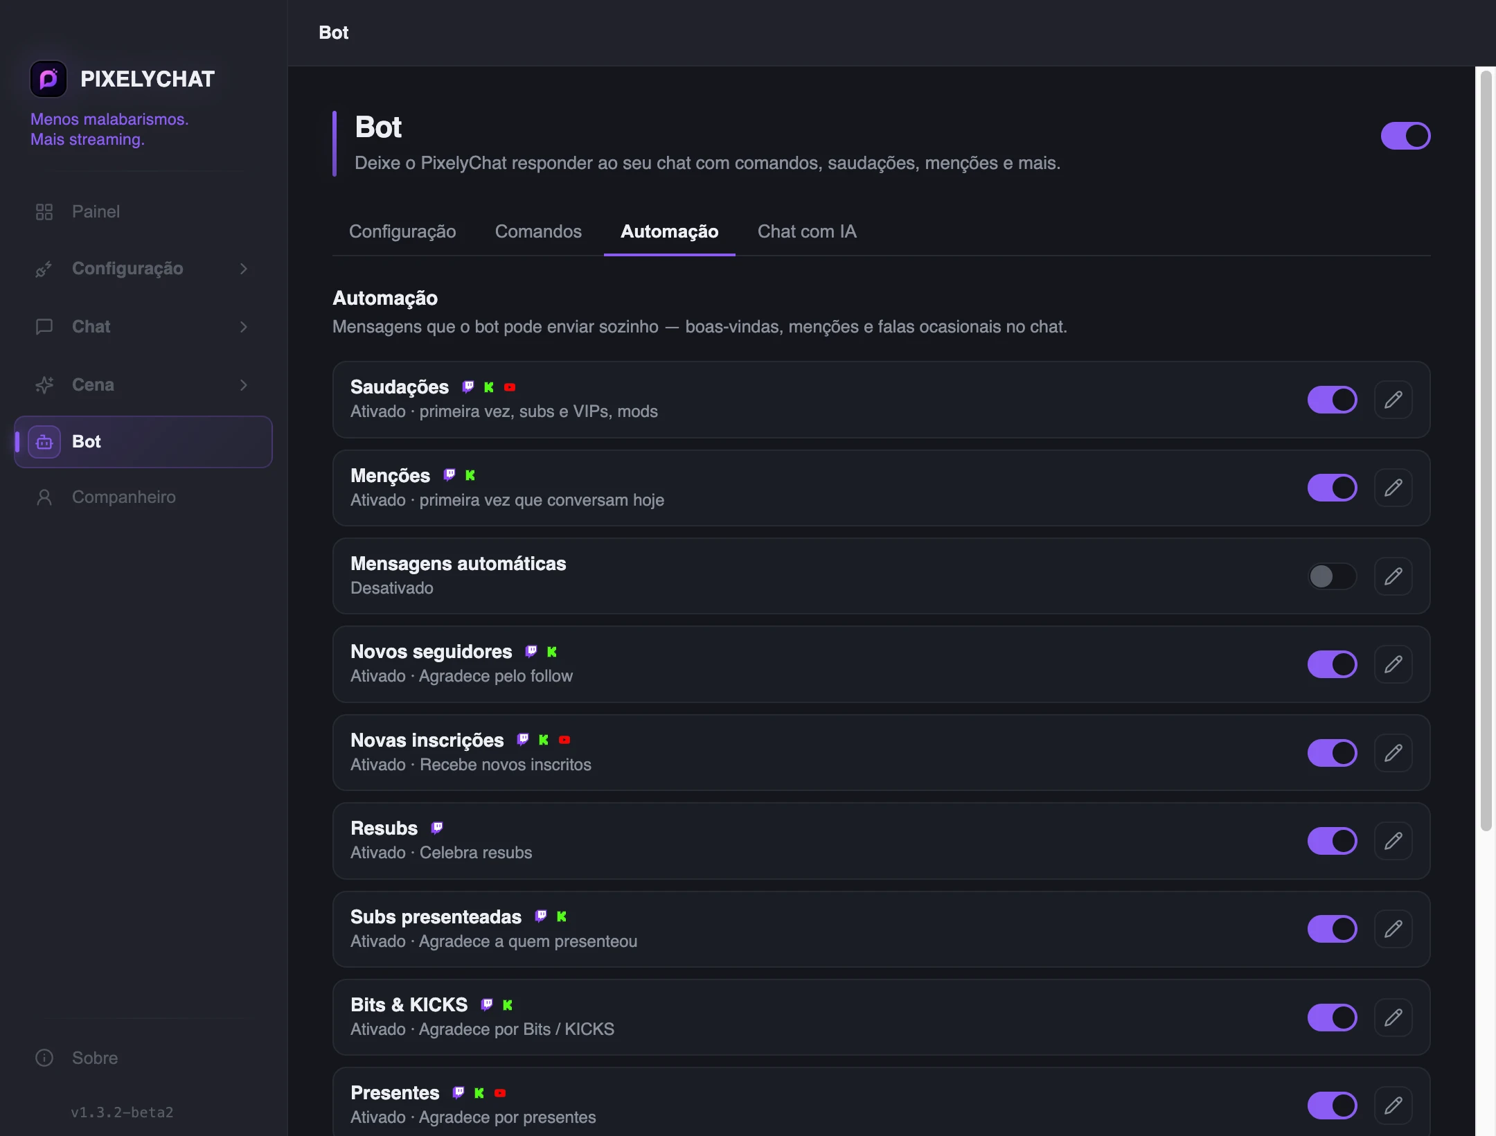Click the Cena sparkle icon
Image resolution: width=1496 pixels, height=1136 pixels.
44,385
